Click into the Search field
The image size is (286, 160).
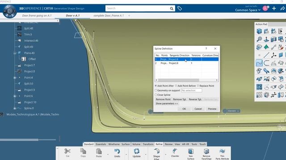click(138, 8)
